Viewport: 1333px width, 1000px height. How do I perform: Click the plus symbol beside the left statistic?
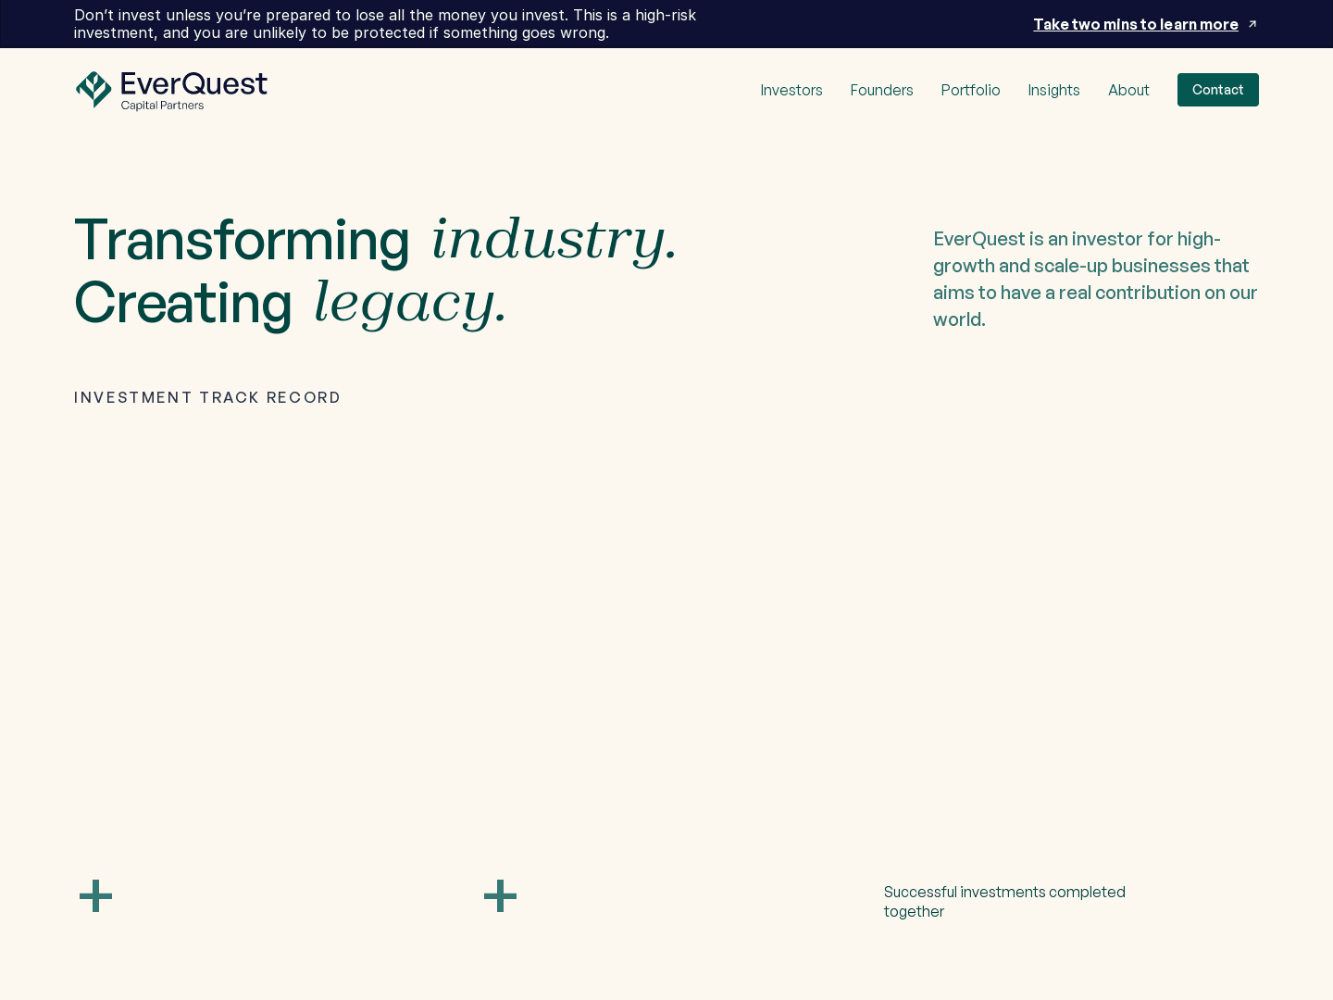(95, 895)
